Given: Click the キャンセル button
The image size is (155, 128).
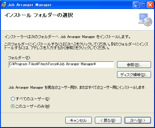Looking at the screenshot, I should (79, 120).
